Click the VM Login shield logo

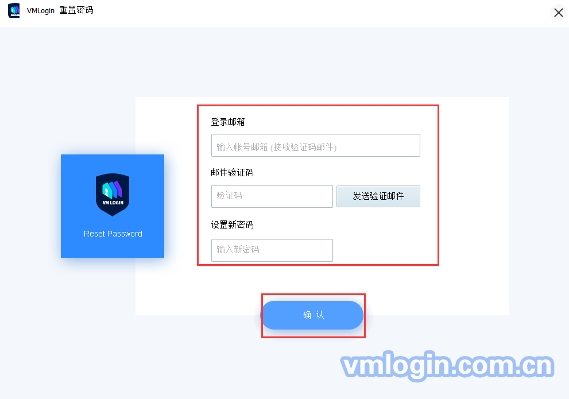[x=113, y=195]
